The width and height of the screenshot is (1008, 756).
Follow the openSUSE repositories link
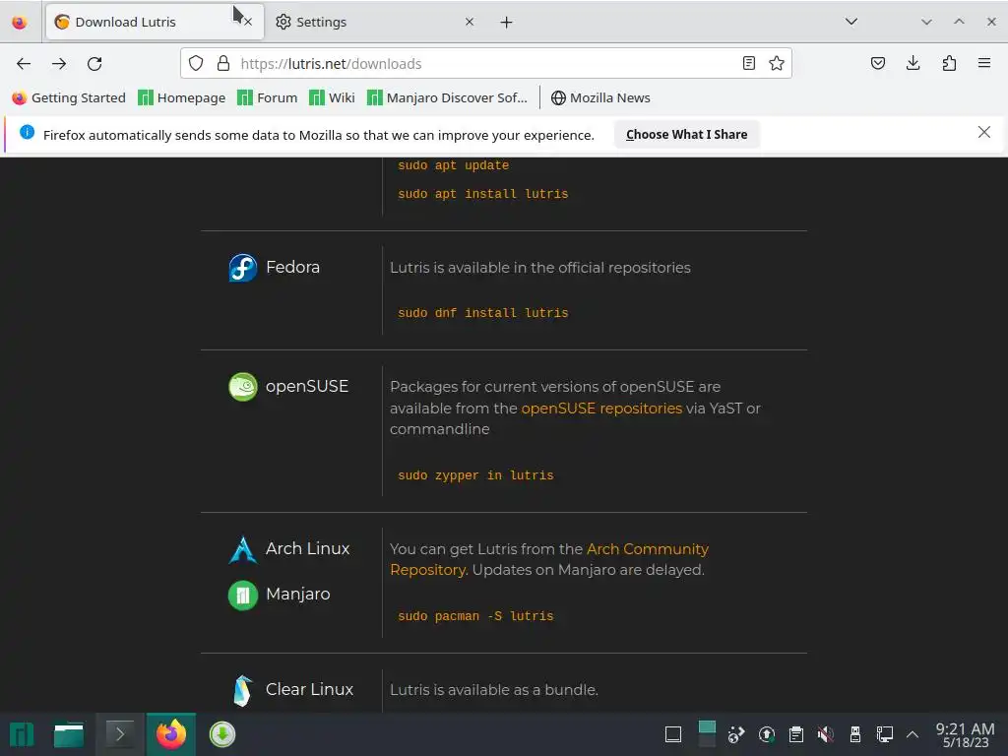(x=601, y=409)
